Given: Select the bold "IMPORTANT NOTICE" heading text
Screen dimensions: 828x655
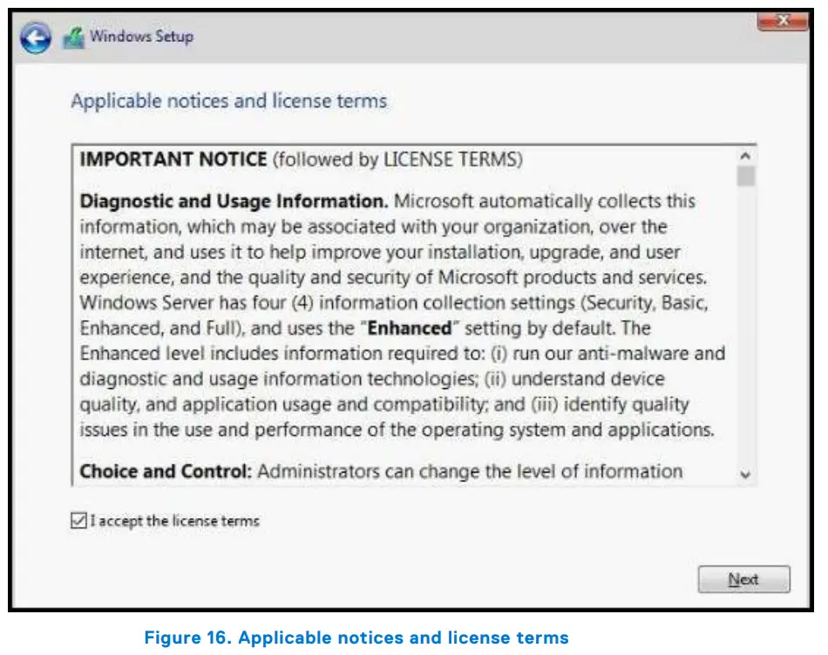Looking at the screenshot, I should pos(172,159).
